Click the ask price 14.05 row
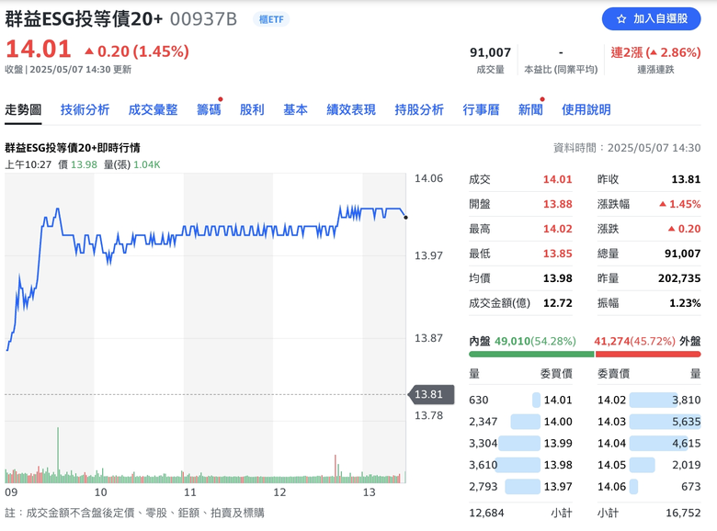 [649, 465]
